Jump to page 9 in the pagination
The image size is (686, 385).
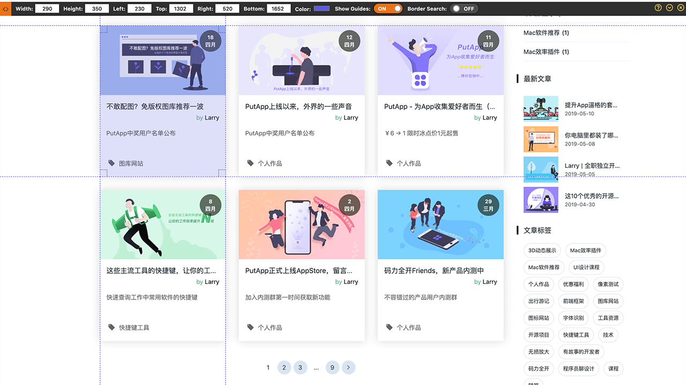click(x=332, y=367)
